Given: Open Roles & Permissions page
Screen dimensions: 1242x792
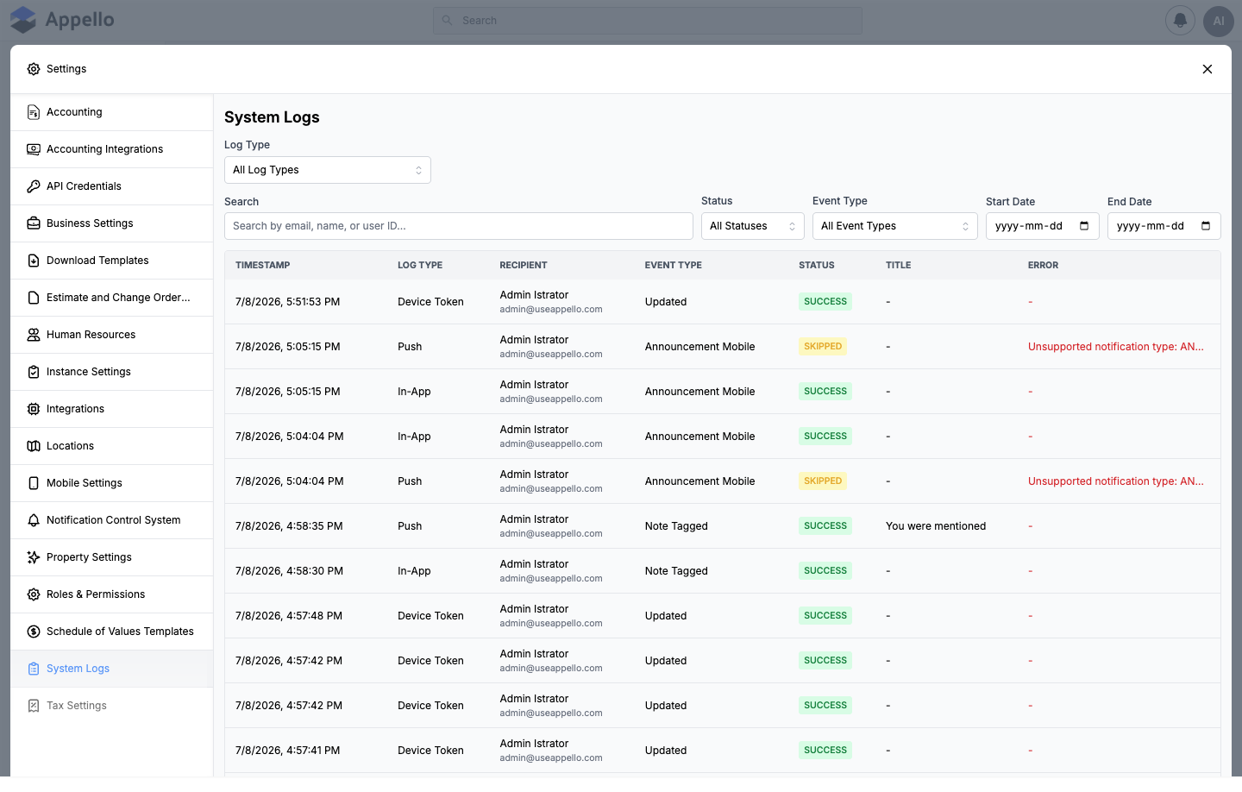Looking at the screenshot, I should coord(112,594).
